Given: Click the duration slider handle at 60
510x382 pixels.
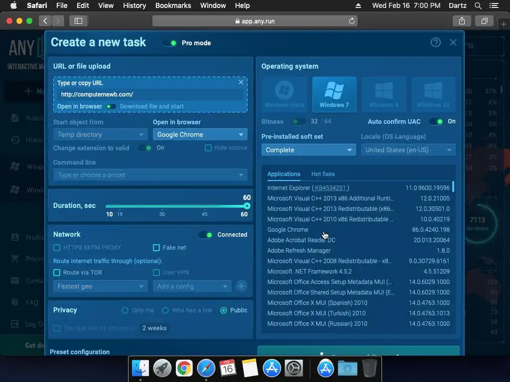Looking at the screenshot, I should pos(247,206).
